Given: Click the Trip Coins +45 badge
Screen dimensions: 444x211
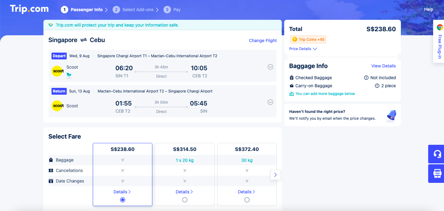Looking at the screenshot, I should (308, 40).
